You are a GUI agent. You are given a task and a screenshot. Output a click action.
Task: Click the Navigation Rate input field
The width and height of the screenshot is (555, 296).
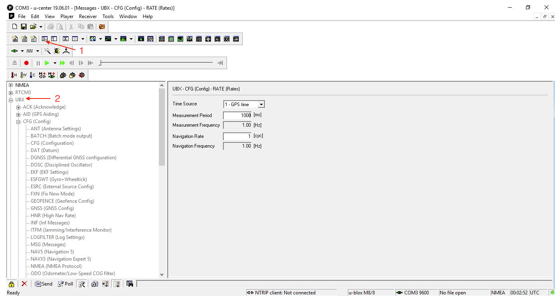(x=237, y=136)
